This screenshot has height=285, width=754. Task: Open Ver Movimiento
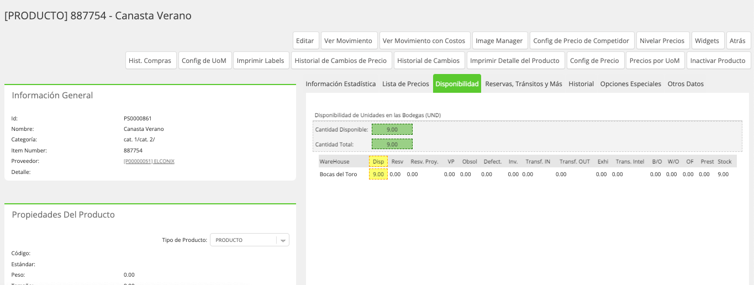348,40
